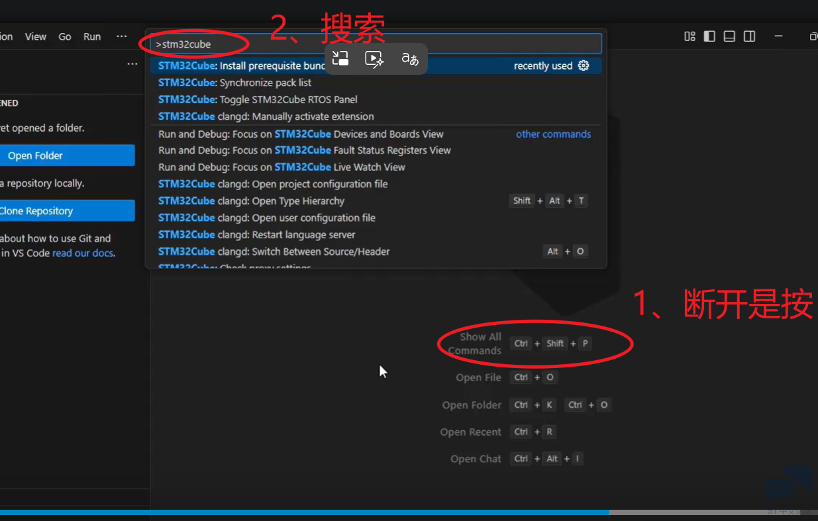Image resolution: width=818 pixels, height=521 pixels.
Task: Click the Open Recent welcome entry
Action: [498, 432]
